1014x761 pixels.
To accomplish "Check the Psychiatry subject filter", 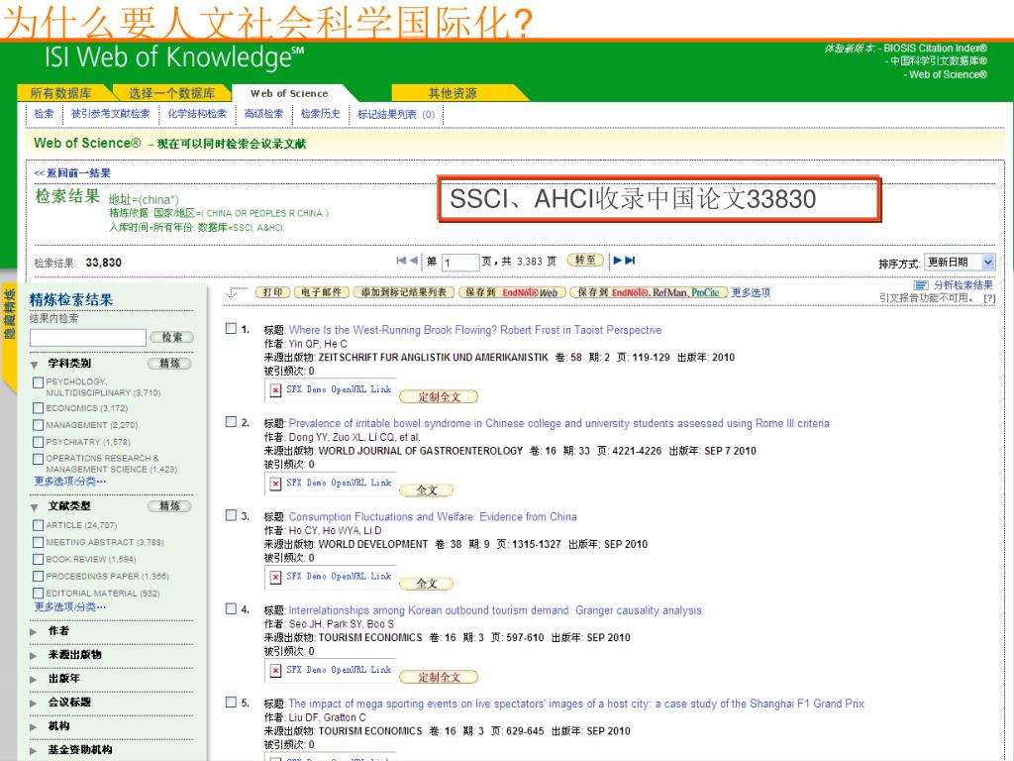I will 39,442.
